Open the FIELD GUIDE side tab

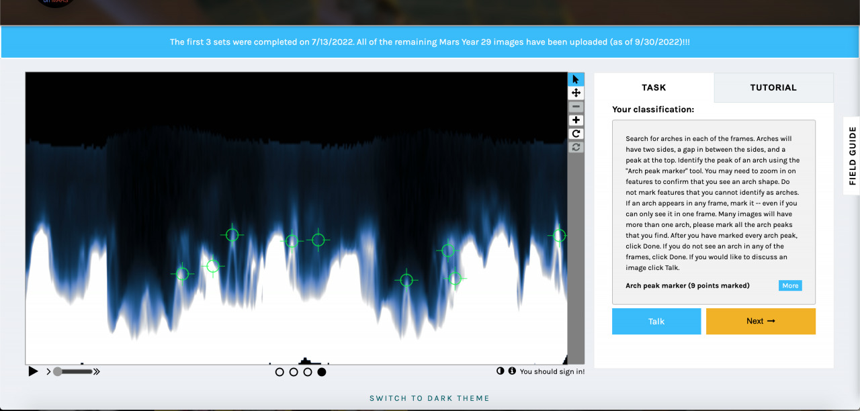[852, 155]
